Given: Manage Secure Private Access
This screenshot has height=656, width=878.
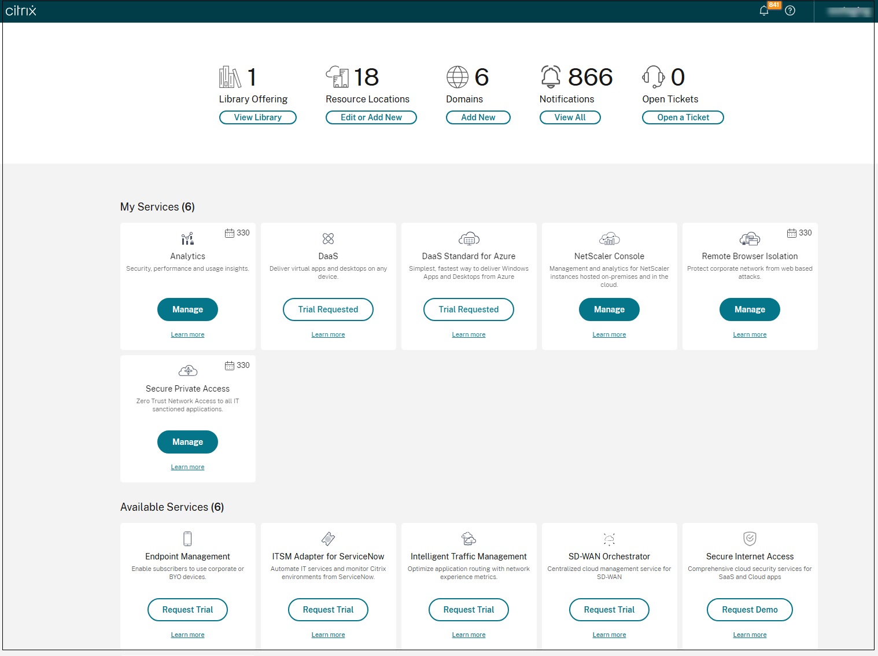Looking at the screenshot, I should [x=187, y=442].
